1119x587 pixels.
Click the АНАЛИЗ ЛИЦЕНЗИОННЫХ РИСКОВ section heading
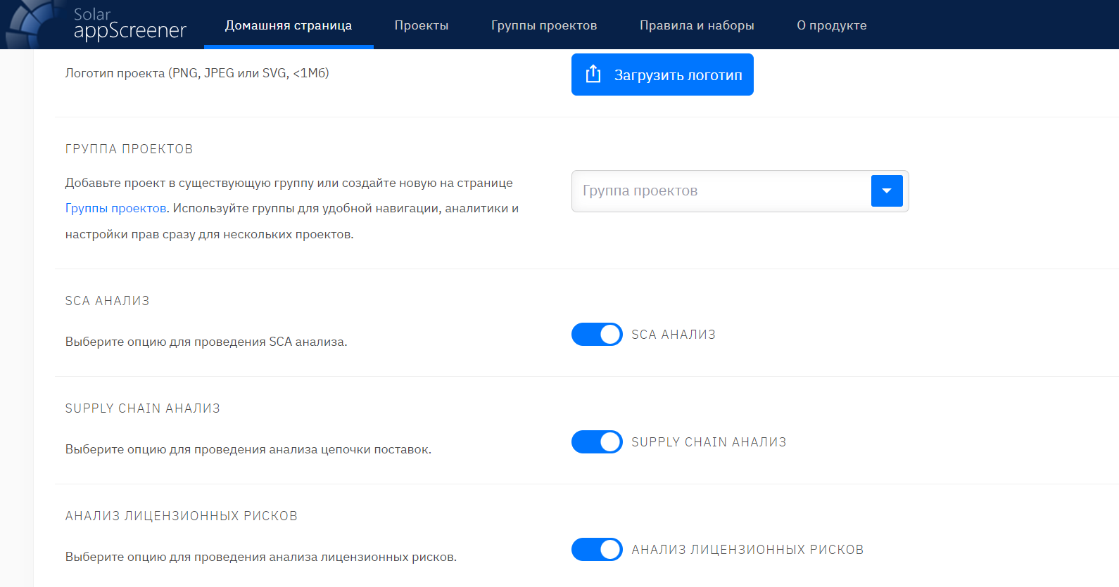[x=181, y=516]
